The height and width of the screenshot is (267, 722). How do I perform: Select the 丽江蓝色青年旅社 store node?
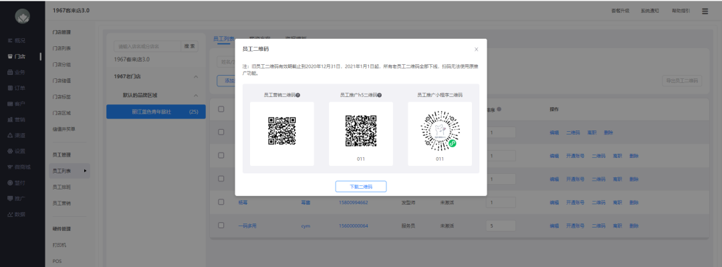pyautogui.click(x=156, y=112)
